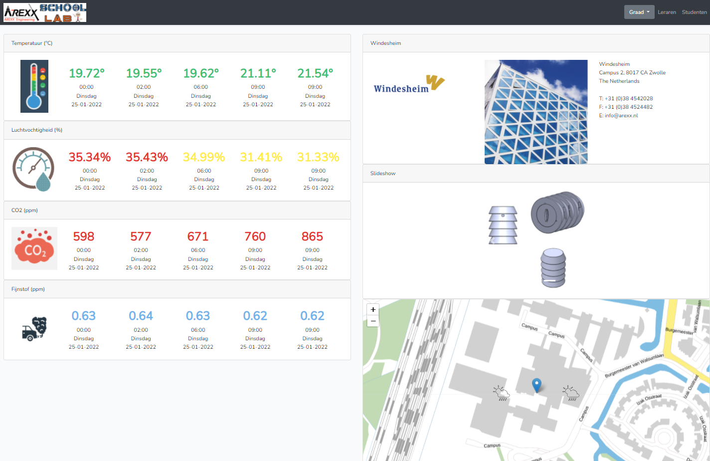
Task: Click the slideshow 3D parts image
Action: coord(536,239)
